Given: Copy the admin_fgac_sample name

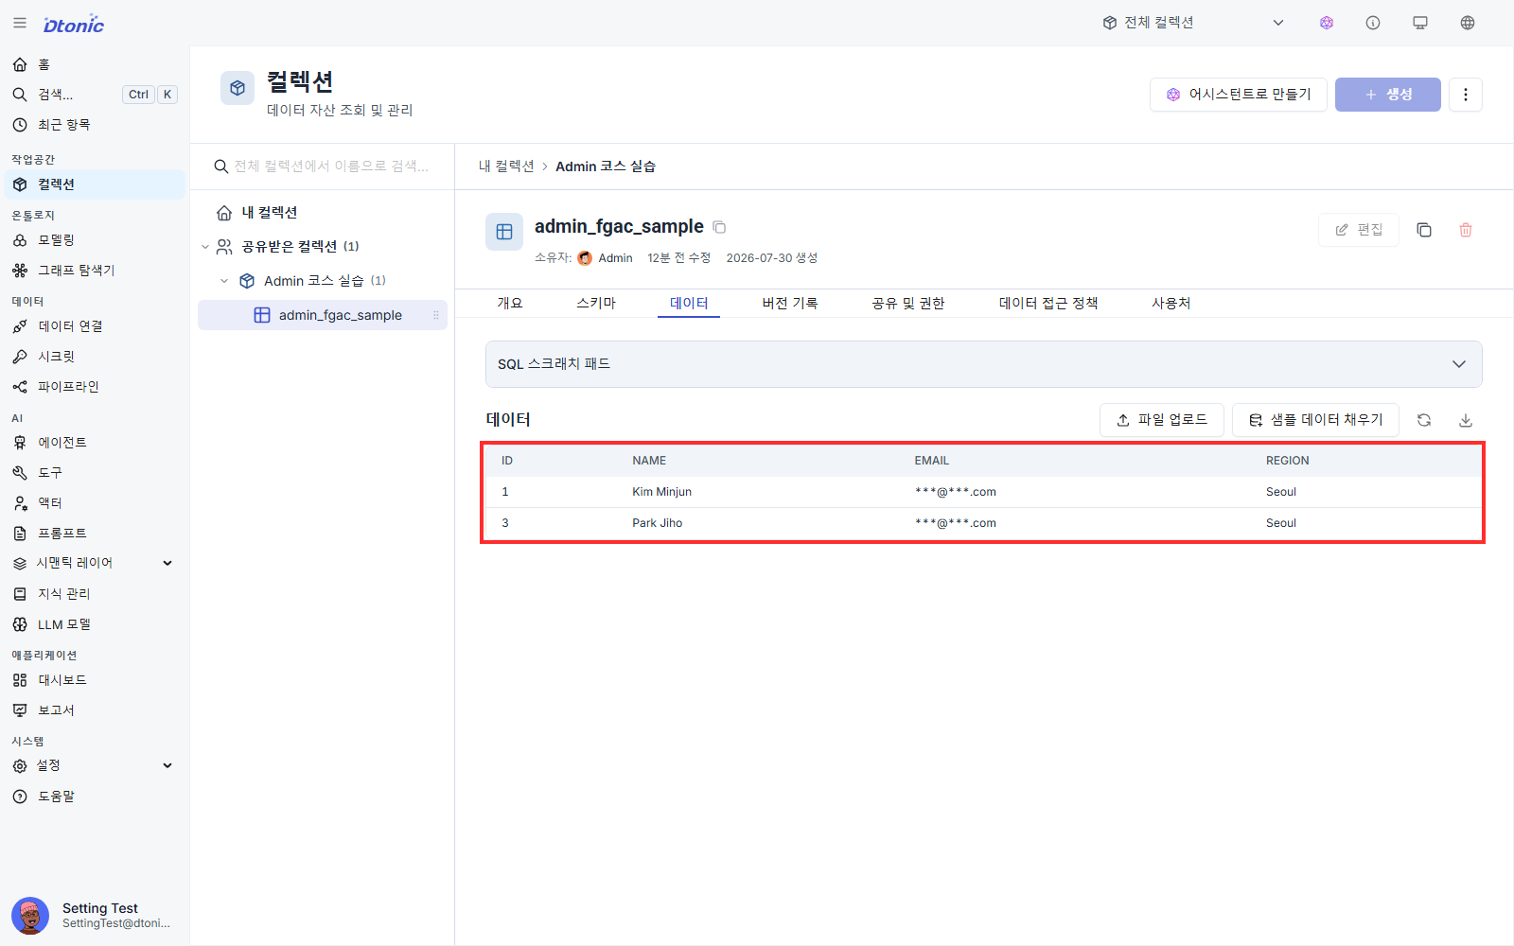Looking at the screenshot, I should coord(719,227).
